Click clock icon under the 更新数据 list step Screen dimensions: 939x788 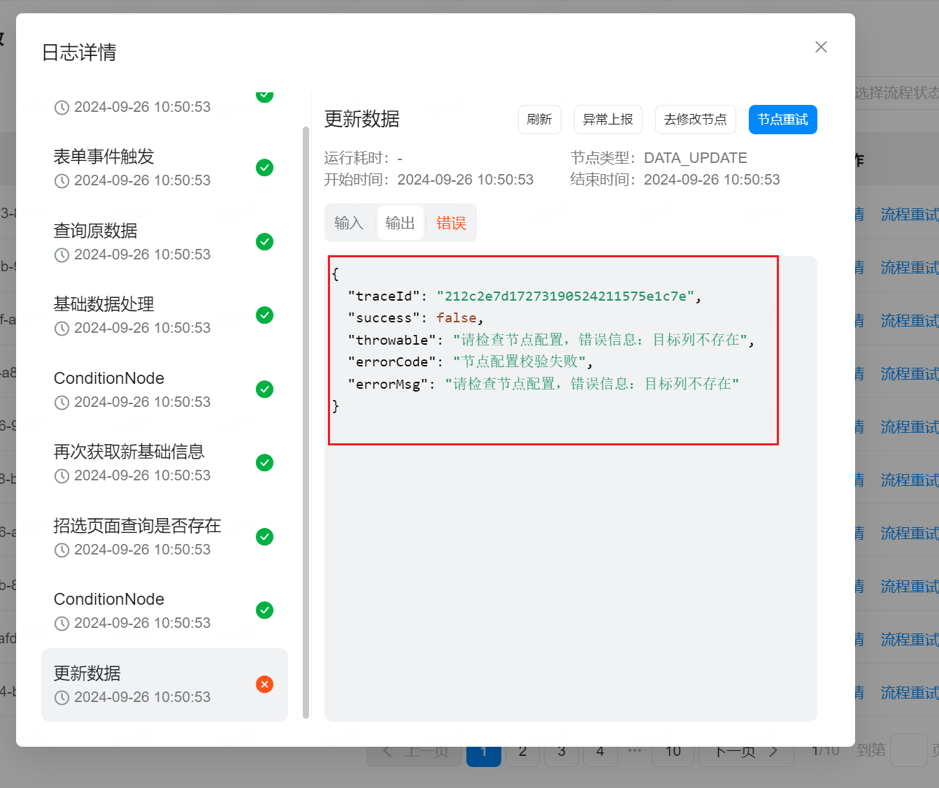pyautogui.click(x=62, y=698)
